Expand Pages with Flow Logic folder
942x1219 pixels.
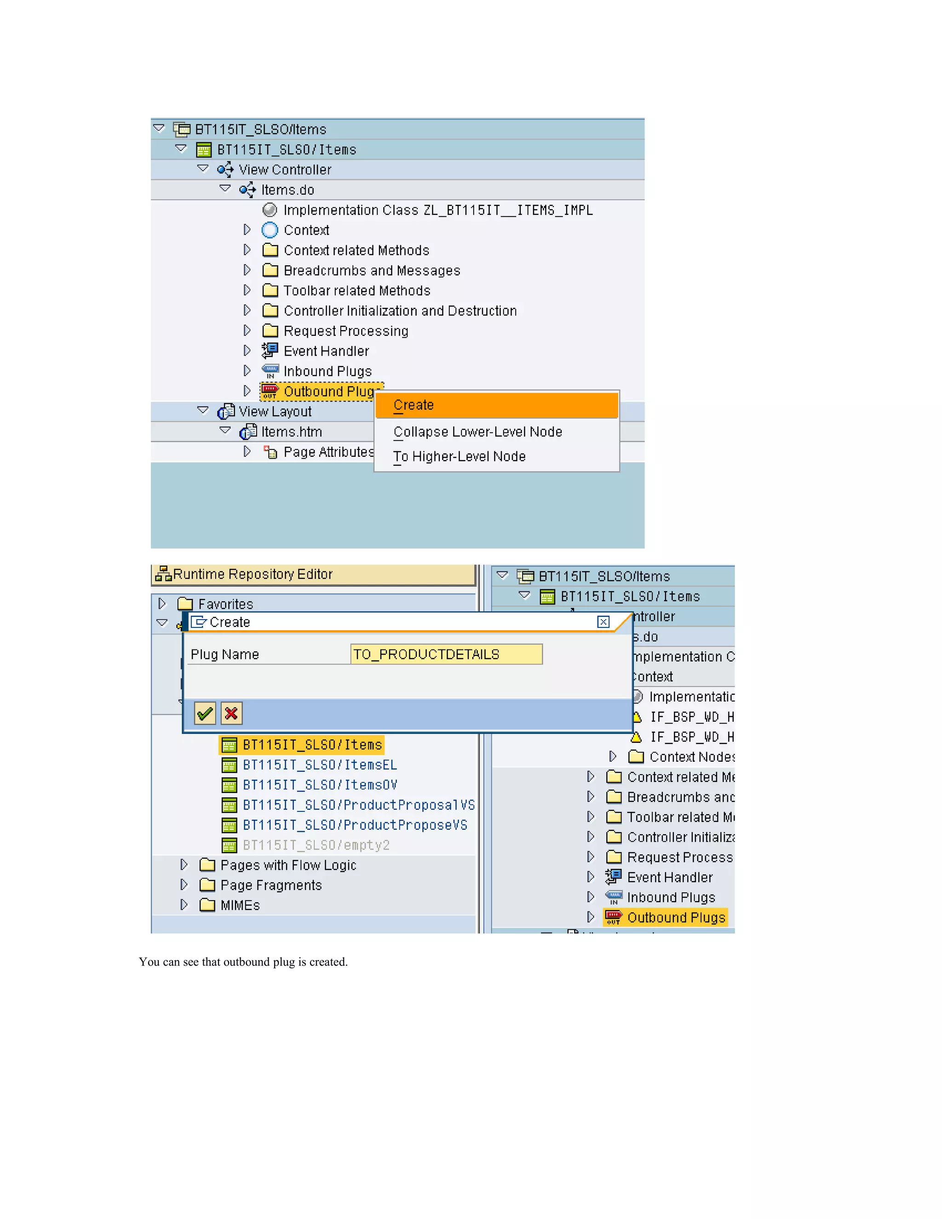tap(184, 865)
